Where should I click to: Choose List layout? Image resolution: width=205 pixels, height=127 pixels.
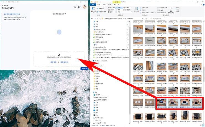(x=118, y=10)
